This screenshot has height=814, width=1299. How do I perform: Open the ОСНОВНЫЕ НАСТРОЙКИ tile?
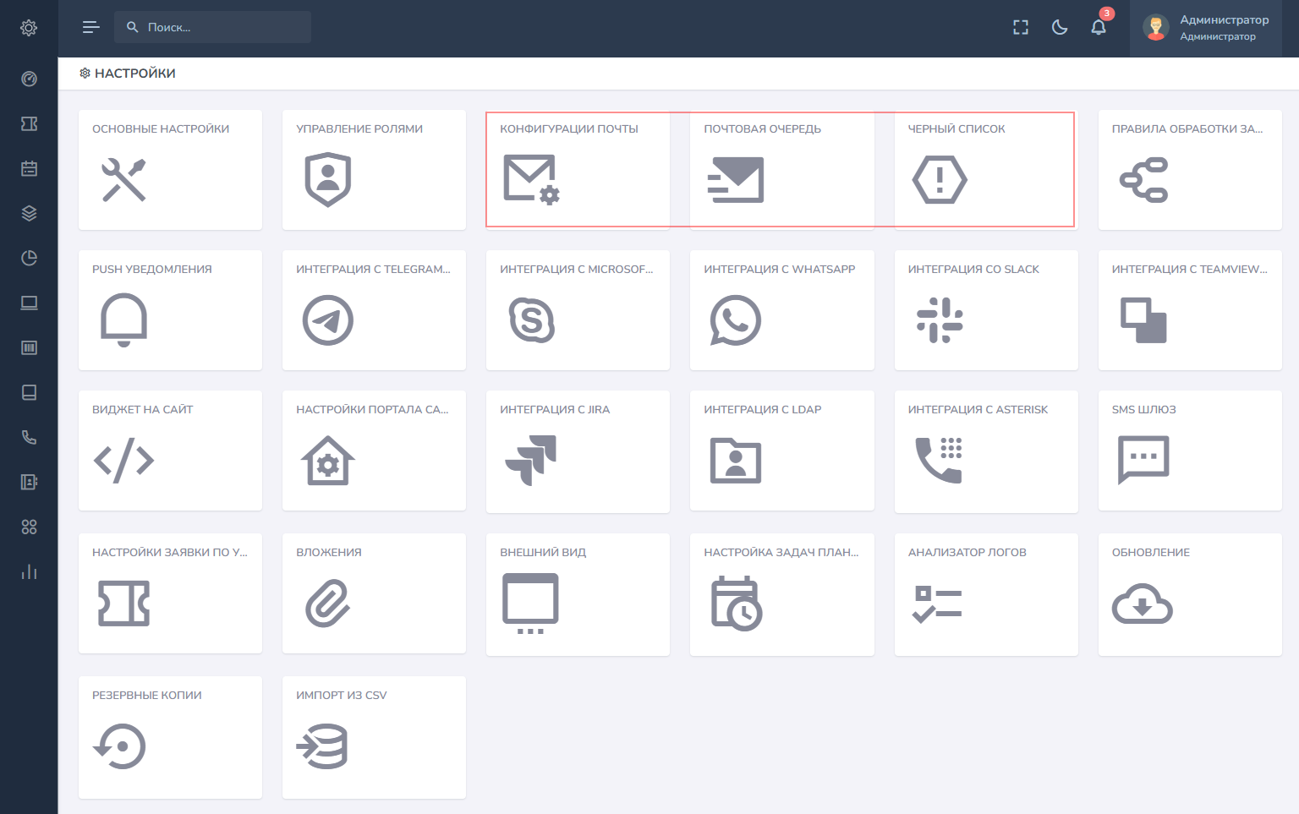[170, 169]
